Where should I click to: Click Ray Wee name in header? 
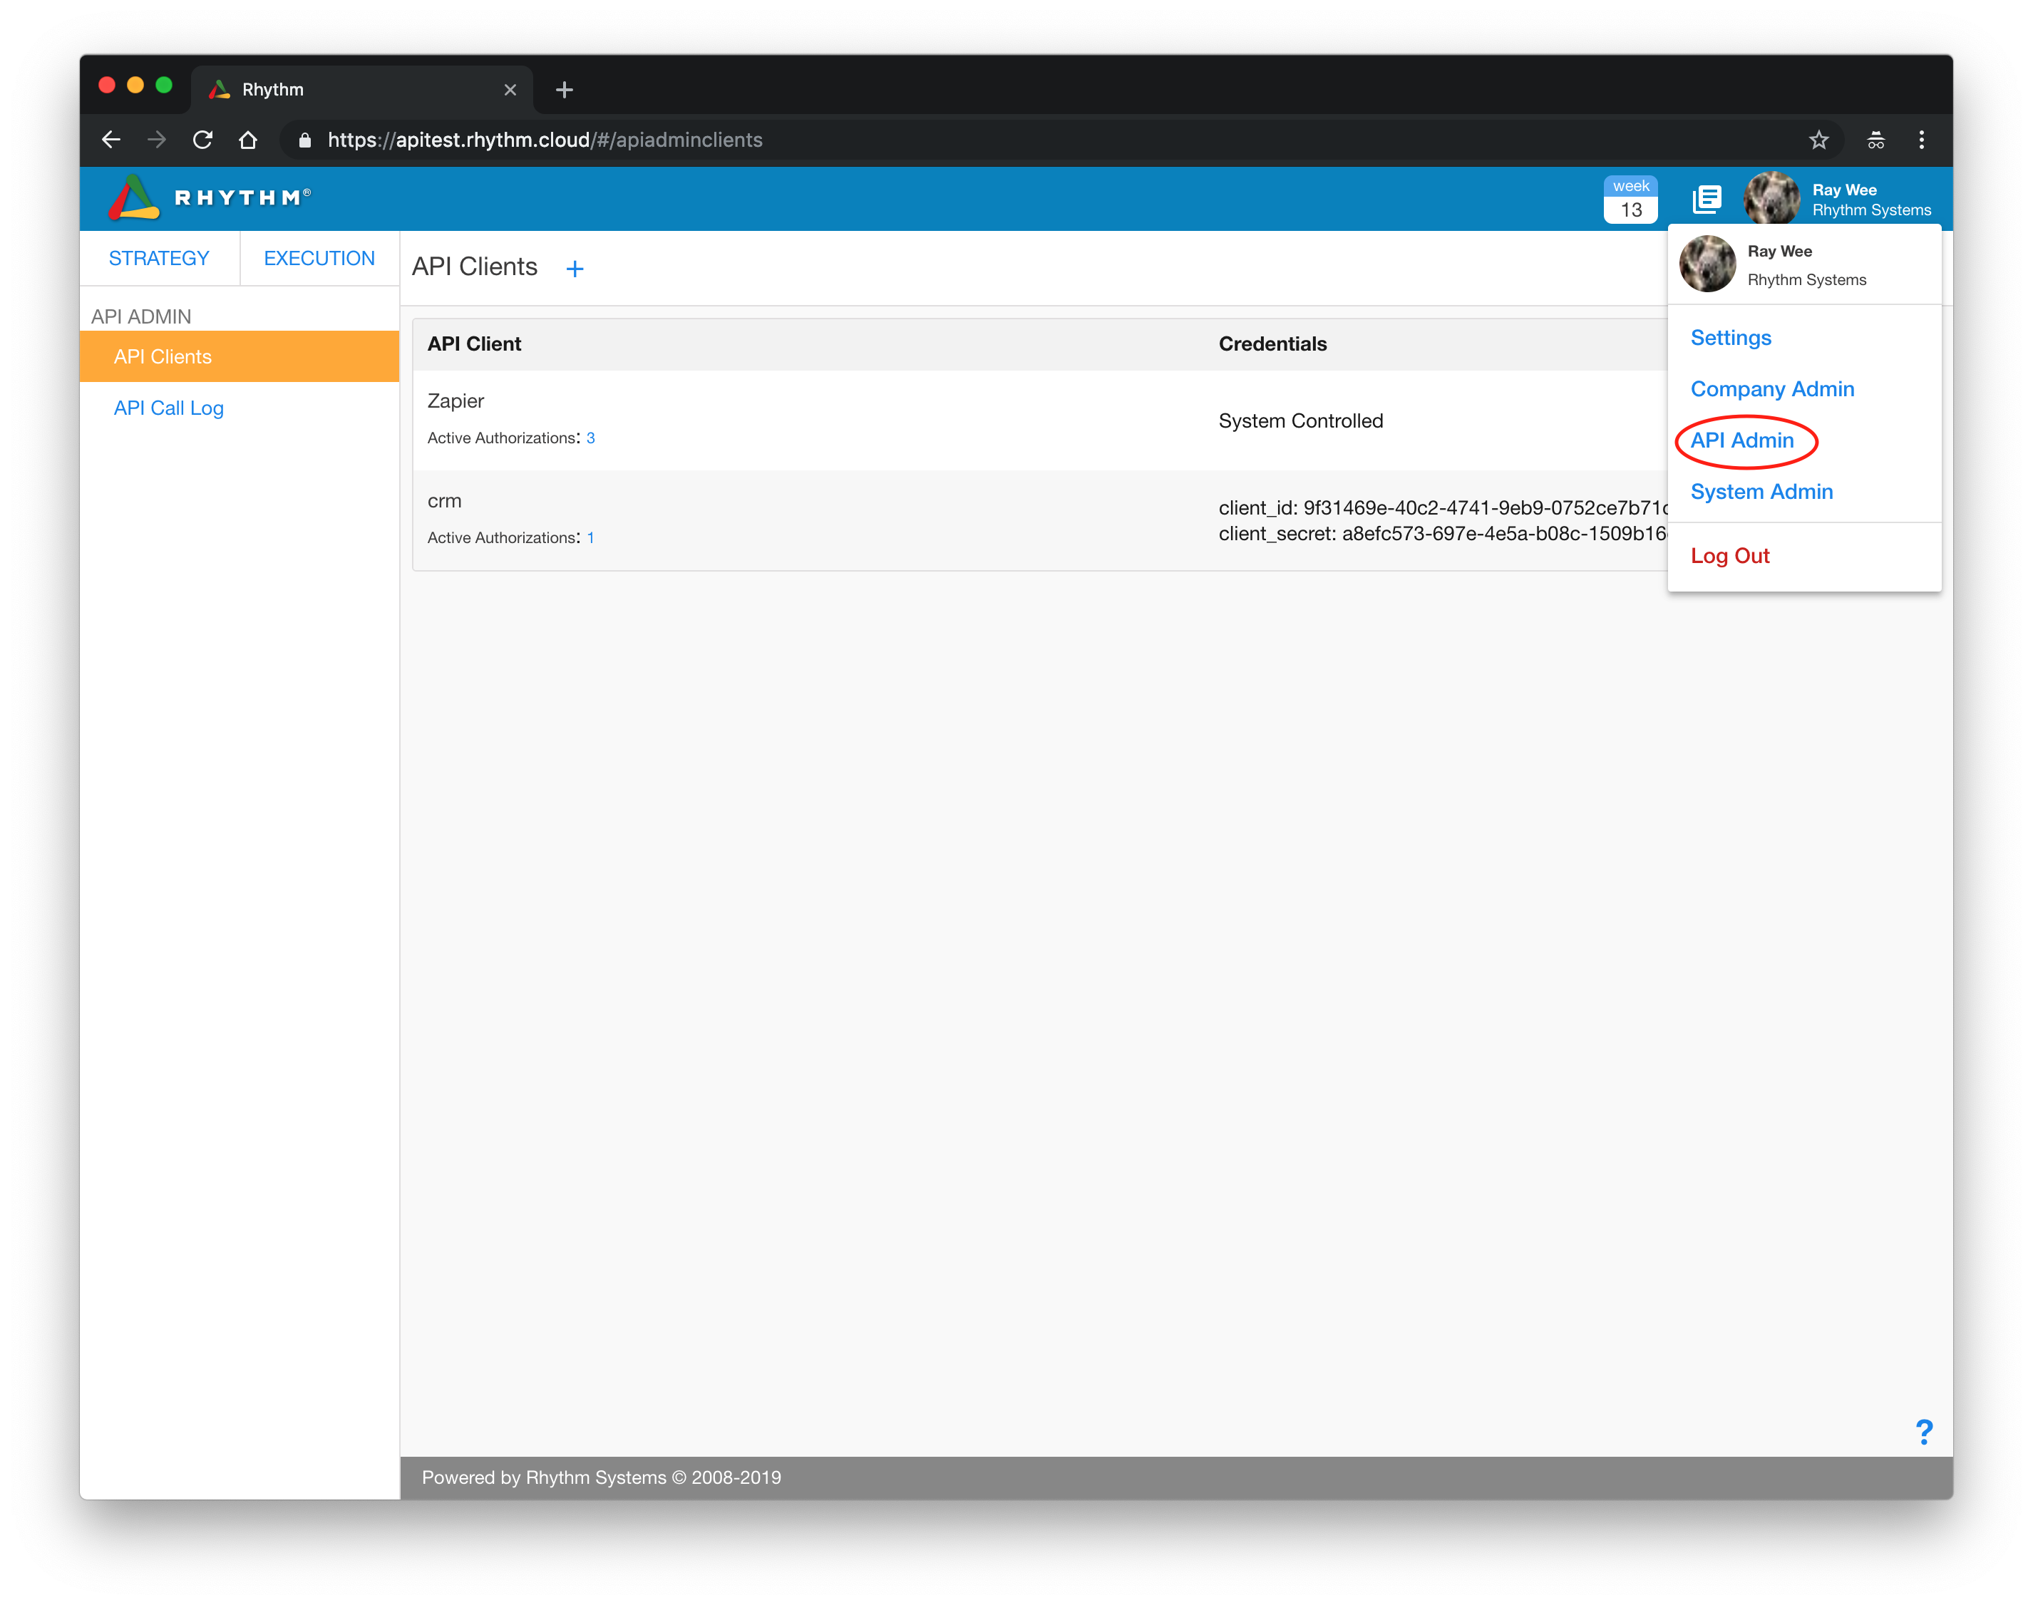tap(1844, 189)
